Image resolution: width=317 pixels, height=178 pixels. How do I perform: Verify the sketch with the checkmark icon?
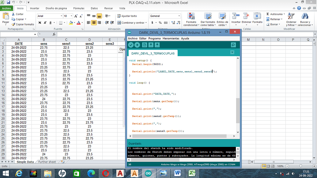131,45
